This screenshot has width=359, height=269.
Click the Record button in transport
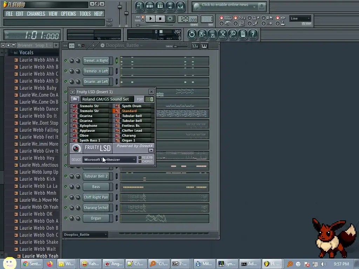click(170, 19)
